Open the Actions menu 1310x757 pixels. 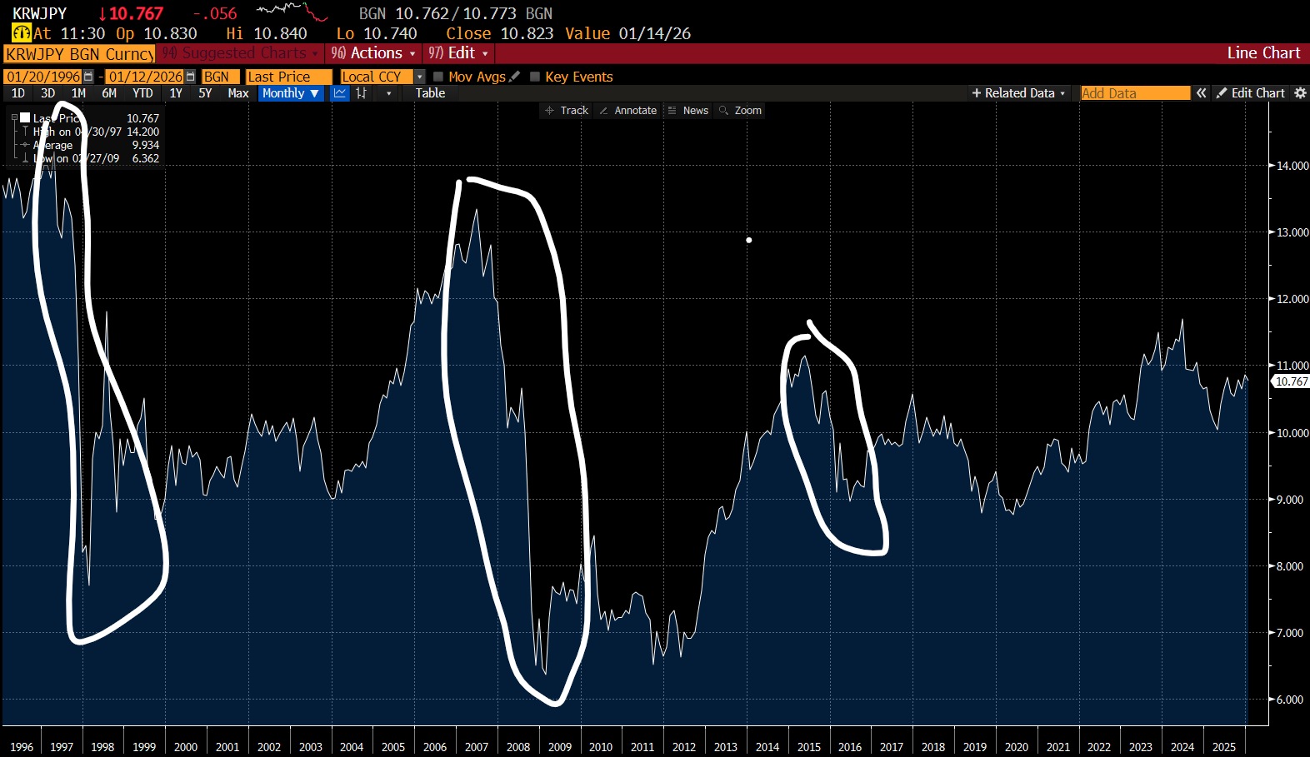click(373, 53)
